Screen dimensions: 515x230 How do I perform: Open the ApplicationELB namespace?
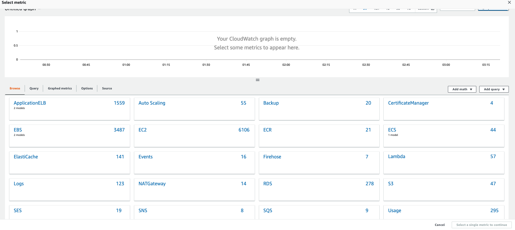tap(30, 103)
